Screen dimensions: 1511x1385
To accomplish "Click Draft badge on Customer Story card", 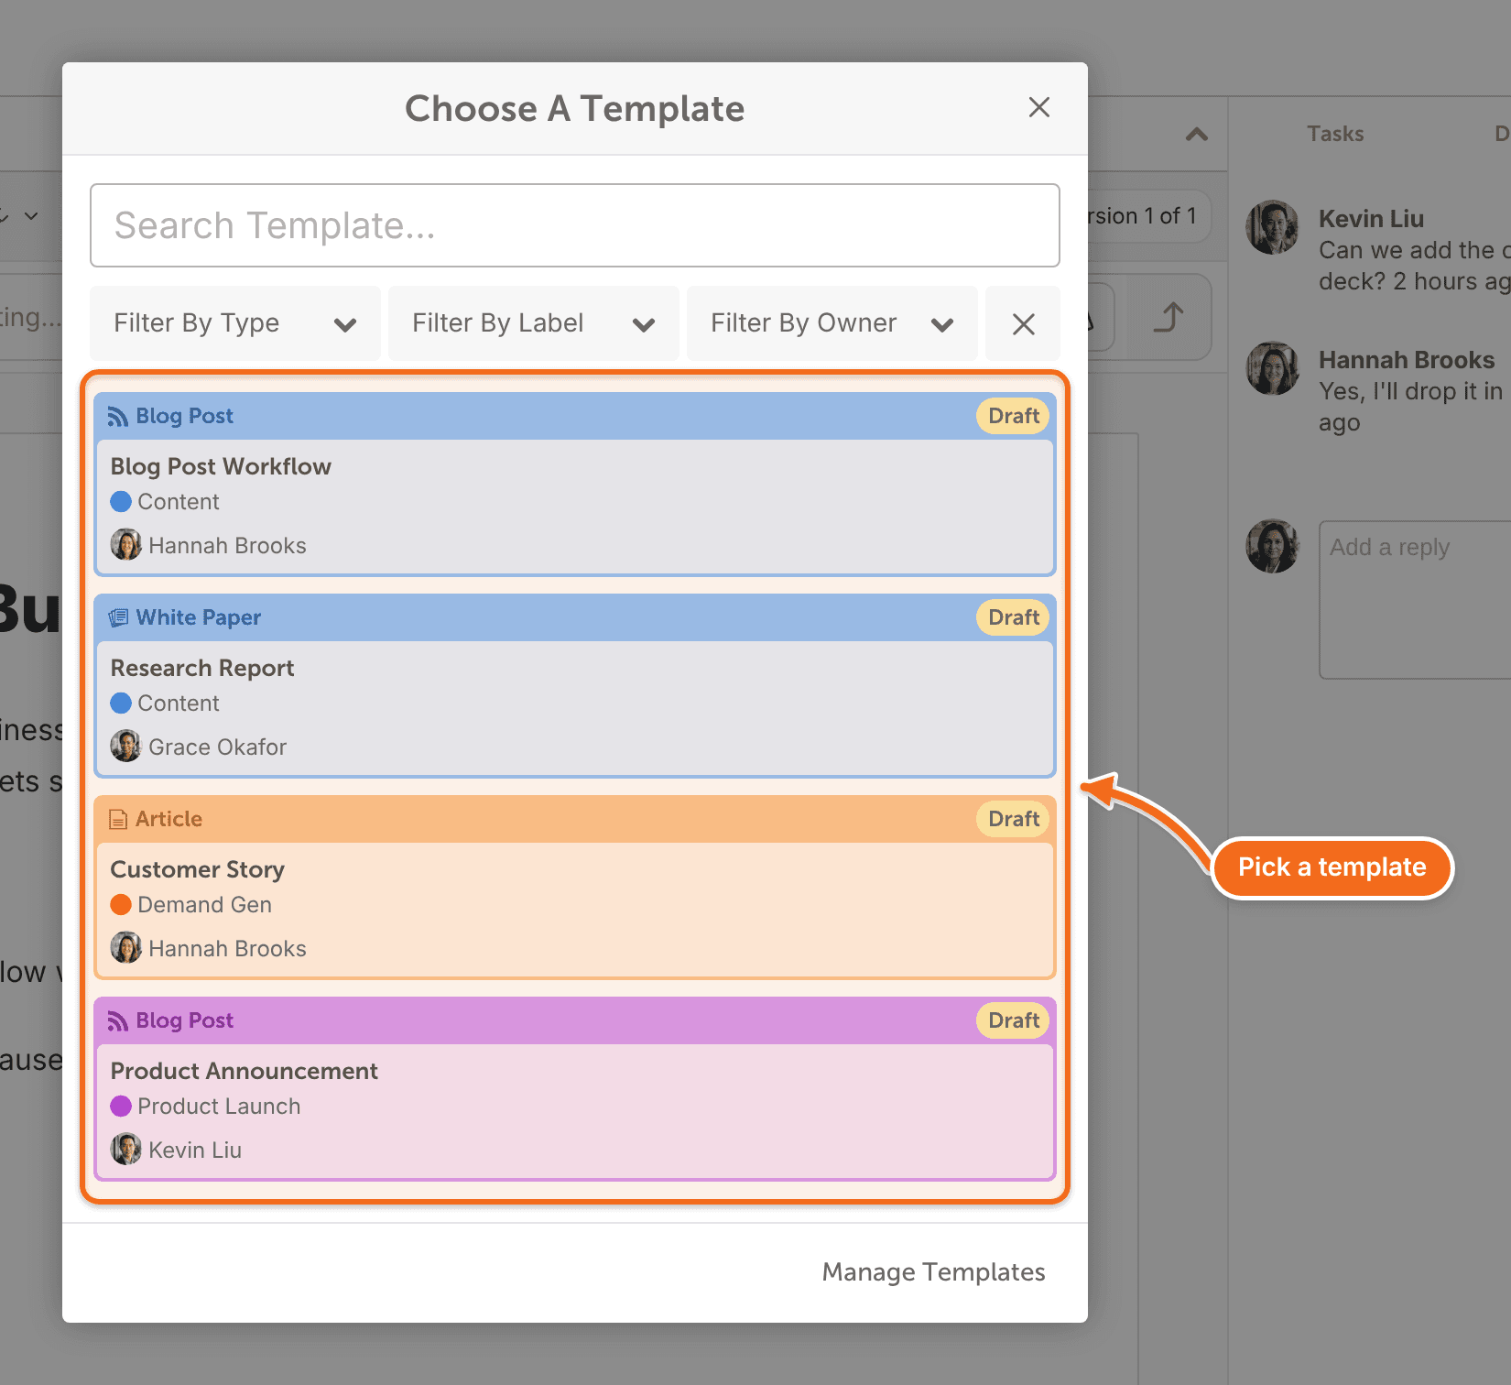I will (1013, 819).
